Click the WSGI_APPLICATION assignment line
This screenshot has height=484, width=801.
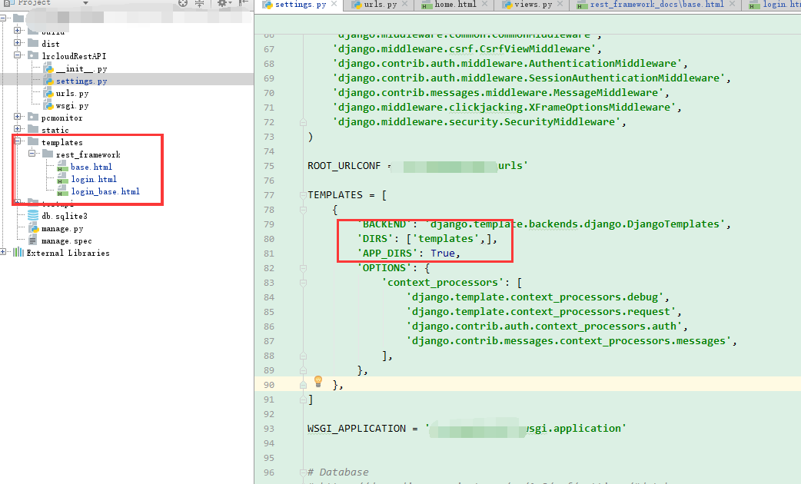tap(467, 429)
